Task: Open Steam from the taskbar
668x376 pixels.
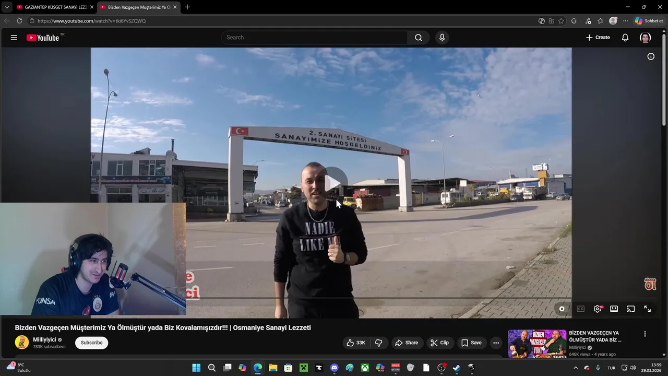Action: 457,368
